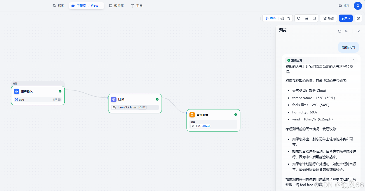Select the 用户输入 start node
This screenshot has height=191, width=365.
(38, 95)
